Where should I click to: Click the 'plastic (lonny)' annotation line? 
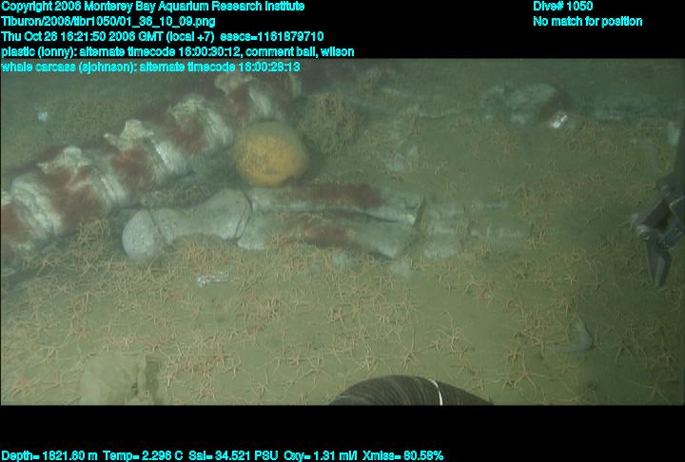pos(177,52)
